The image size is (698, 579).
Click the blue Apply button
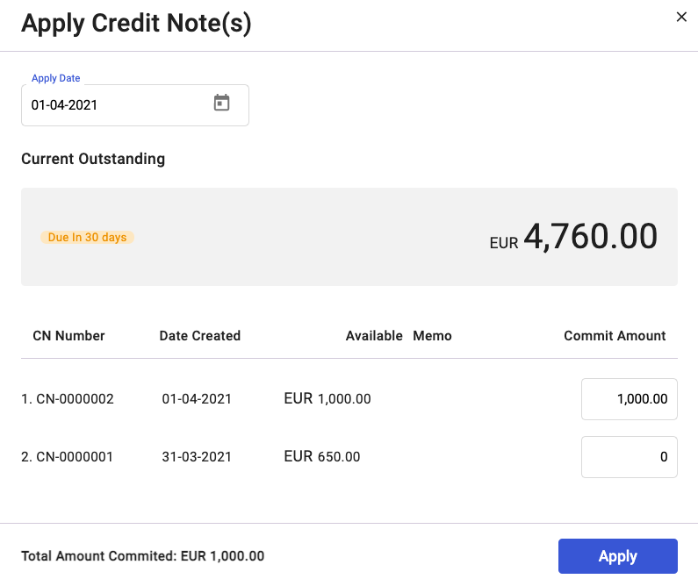[618, 556]
